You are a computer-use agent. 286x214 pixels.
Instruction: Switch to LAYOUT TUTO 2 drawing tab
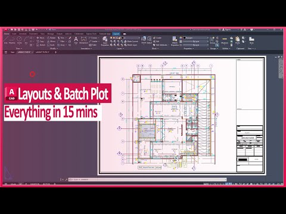tap(42, 52)
